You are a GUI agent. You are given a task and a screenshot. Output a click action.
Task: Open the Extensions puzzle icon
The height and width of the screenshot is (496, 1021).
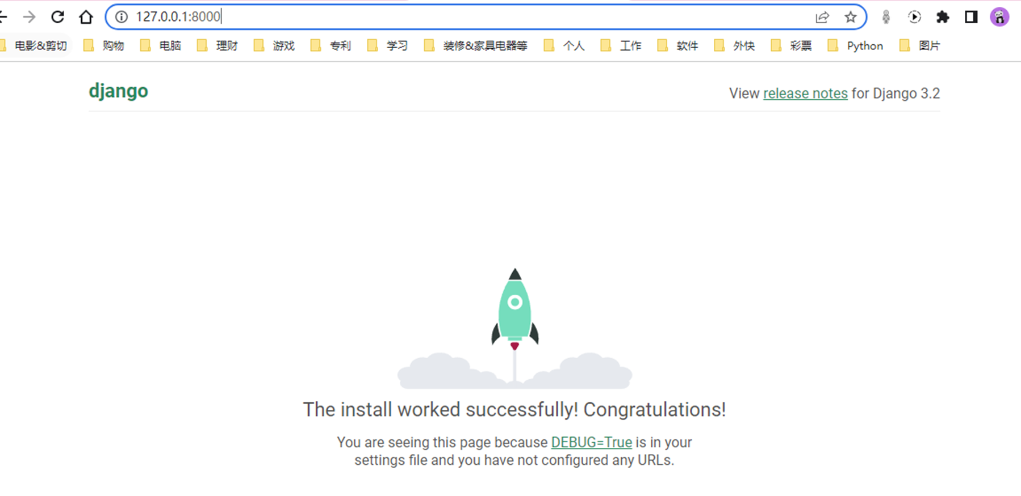943,17
